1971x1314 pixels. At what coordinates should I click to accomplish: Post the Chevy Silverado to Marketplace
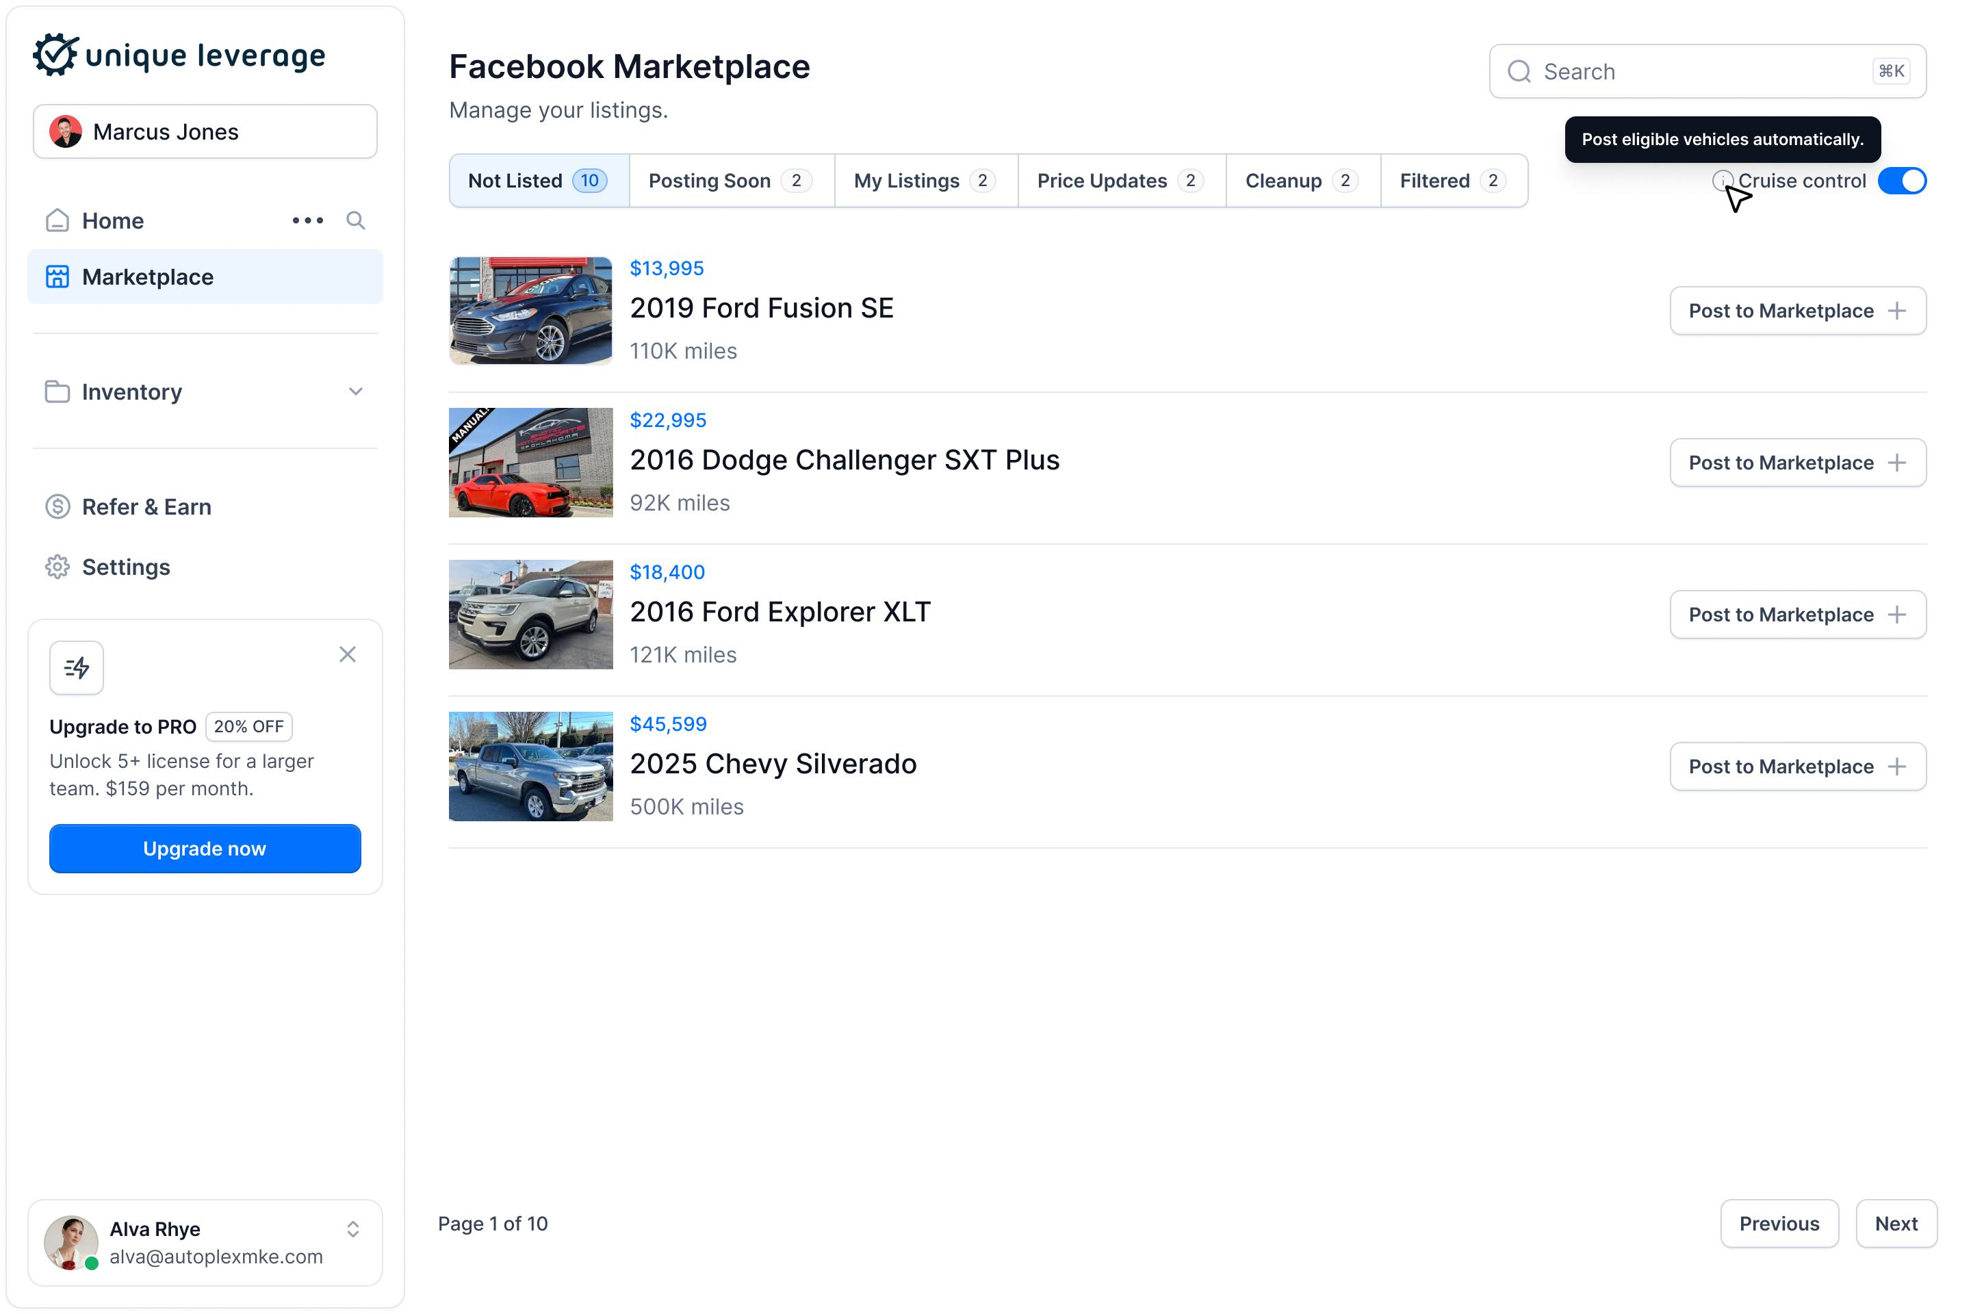(1798, 766)
